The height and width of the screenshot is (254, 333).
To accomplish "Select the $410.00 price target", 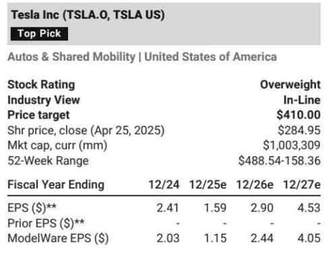I will click(299, 115).
